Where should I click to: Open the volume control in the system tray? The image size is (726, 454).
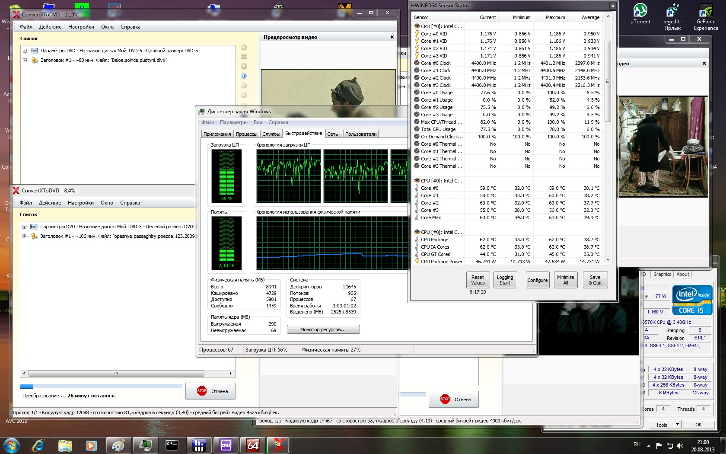680,445
